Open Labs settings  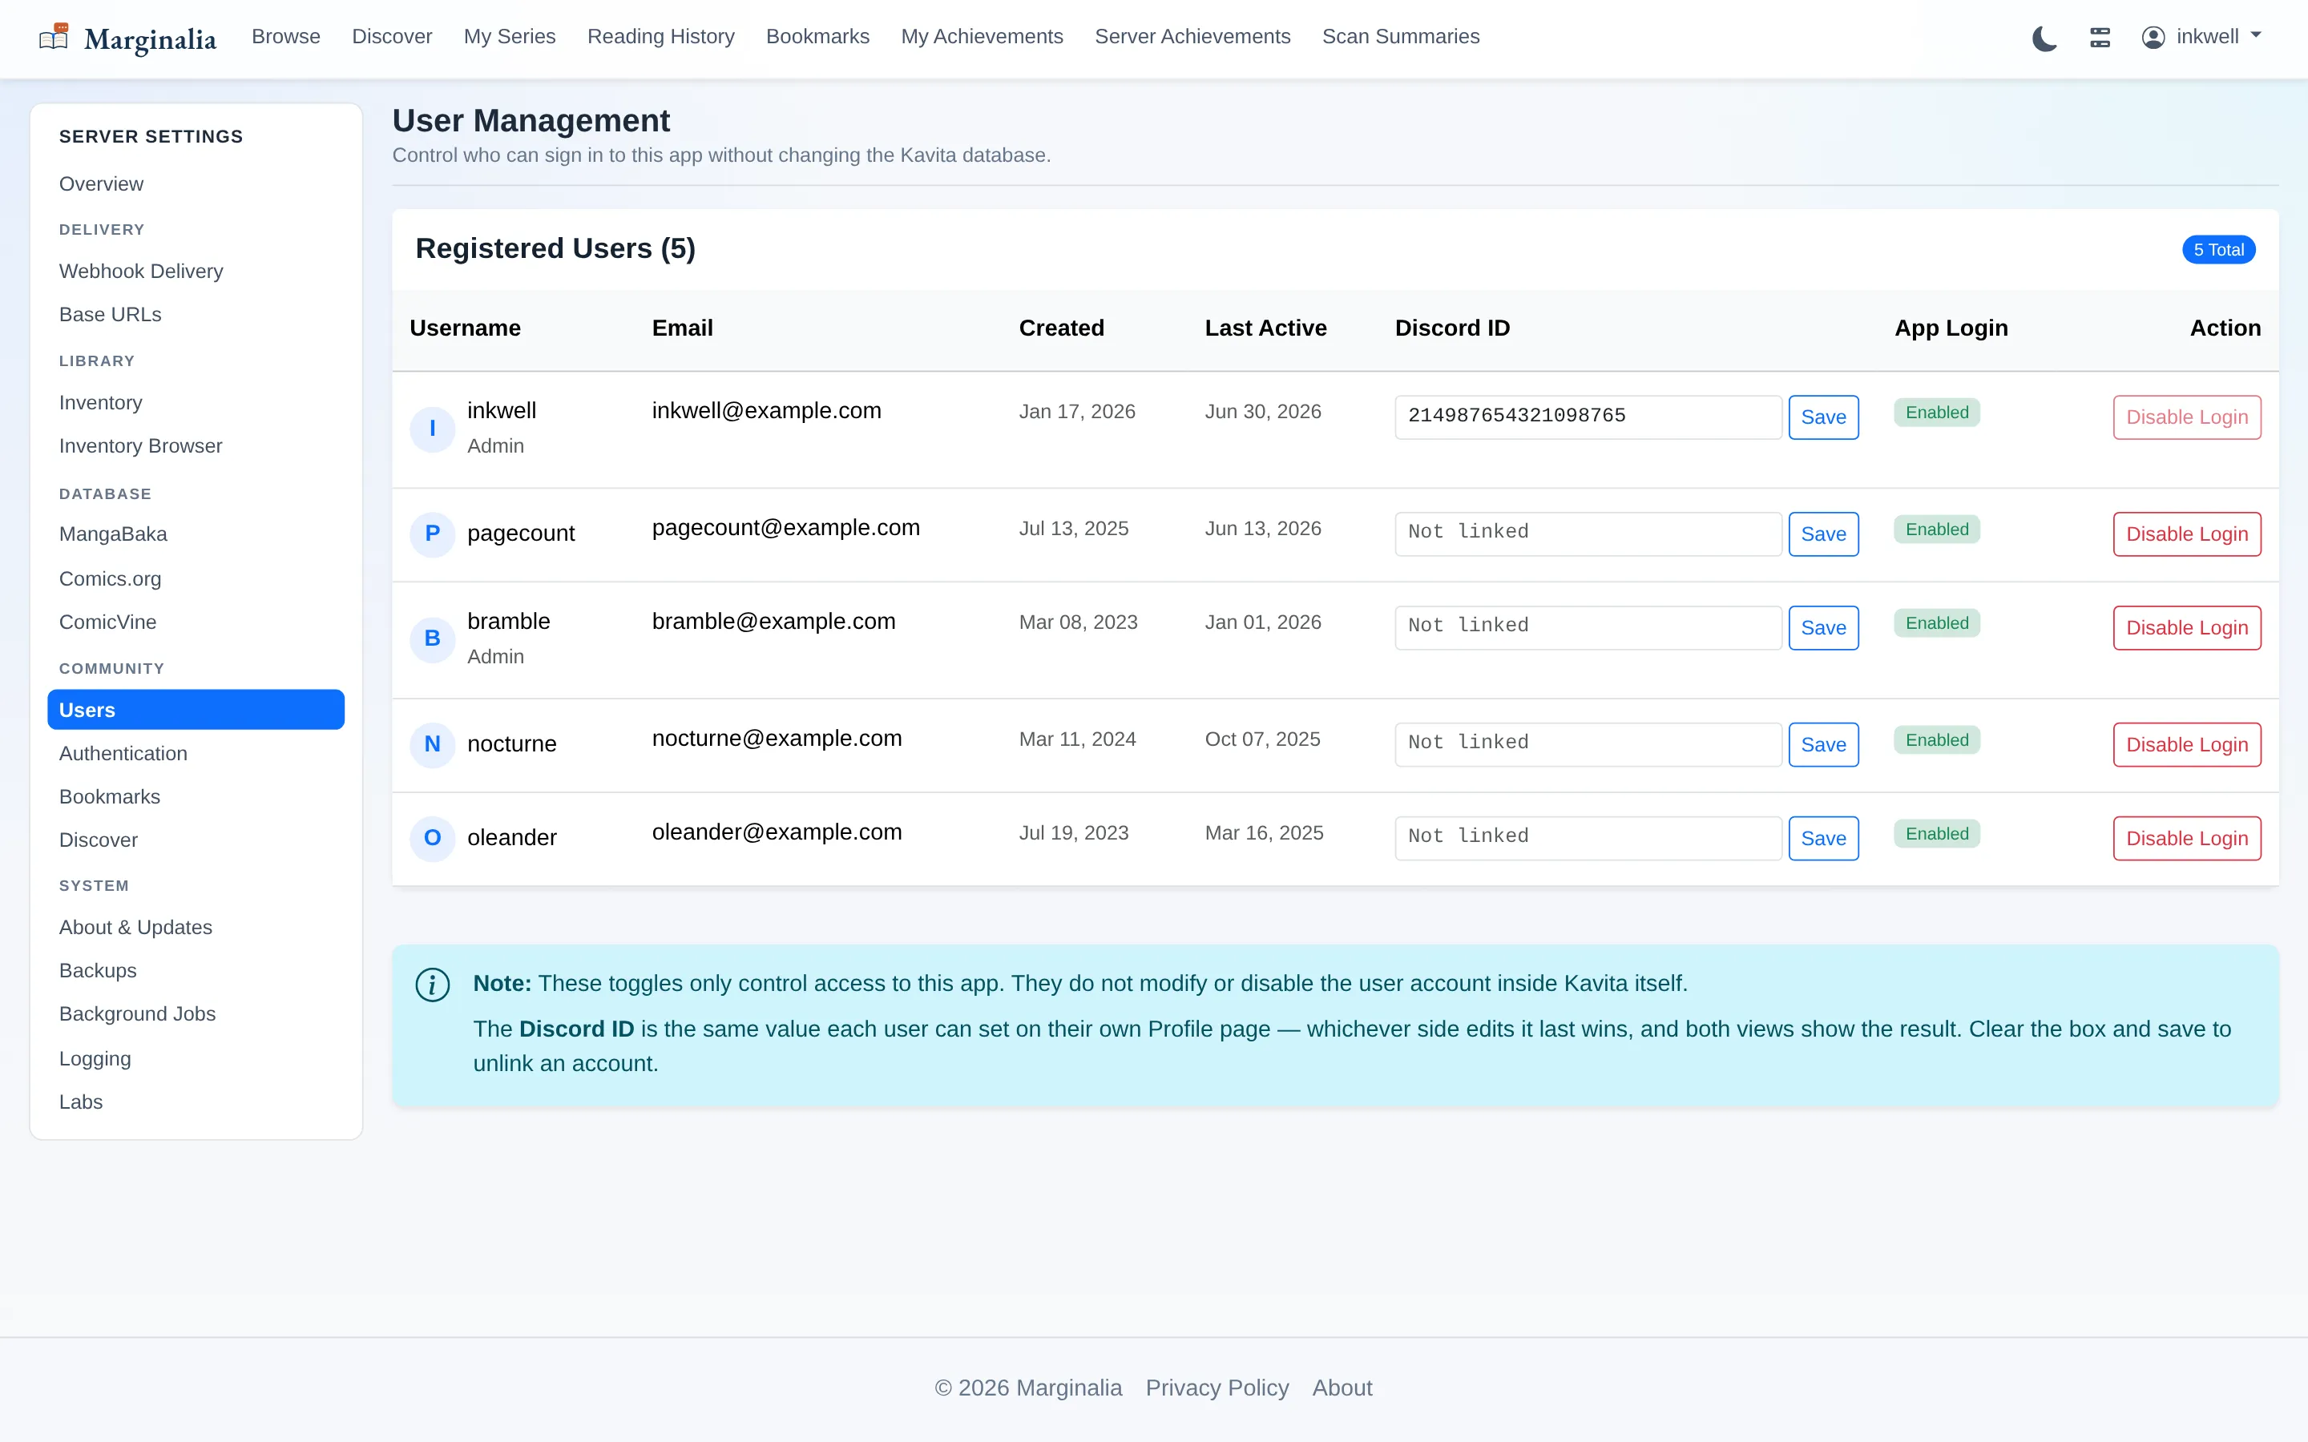[196, 1102]
